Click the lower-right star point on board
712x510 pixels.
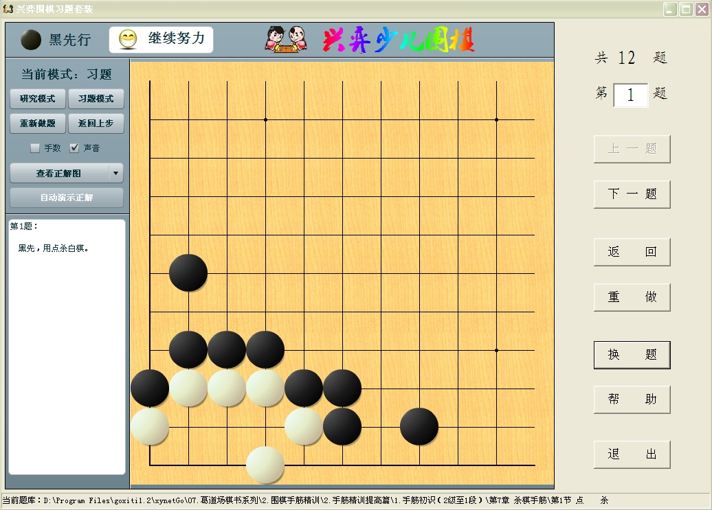pos(496,350)
